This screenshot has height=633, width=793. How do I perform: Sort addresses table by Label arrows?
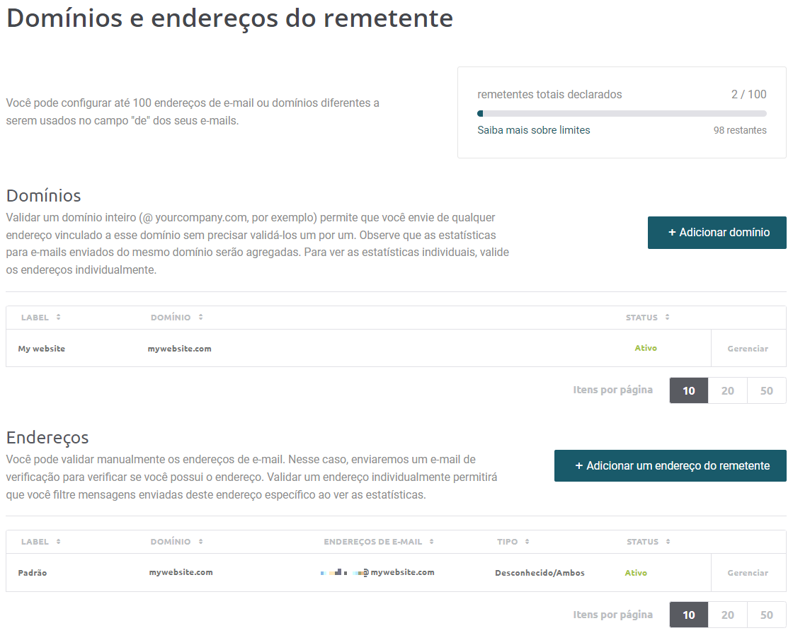[59, 542]
